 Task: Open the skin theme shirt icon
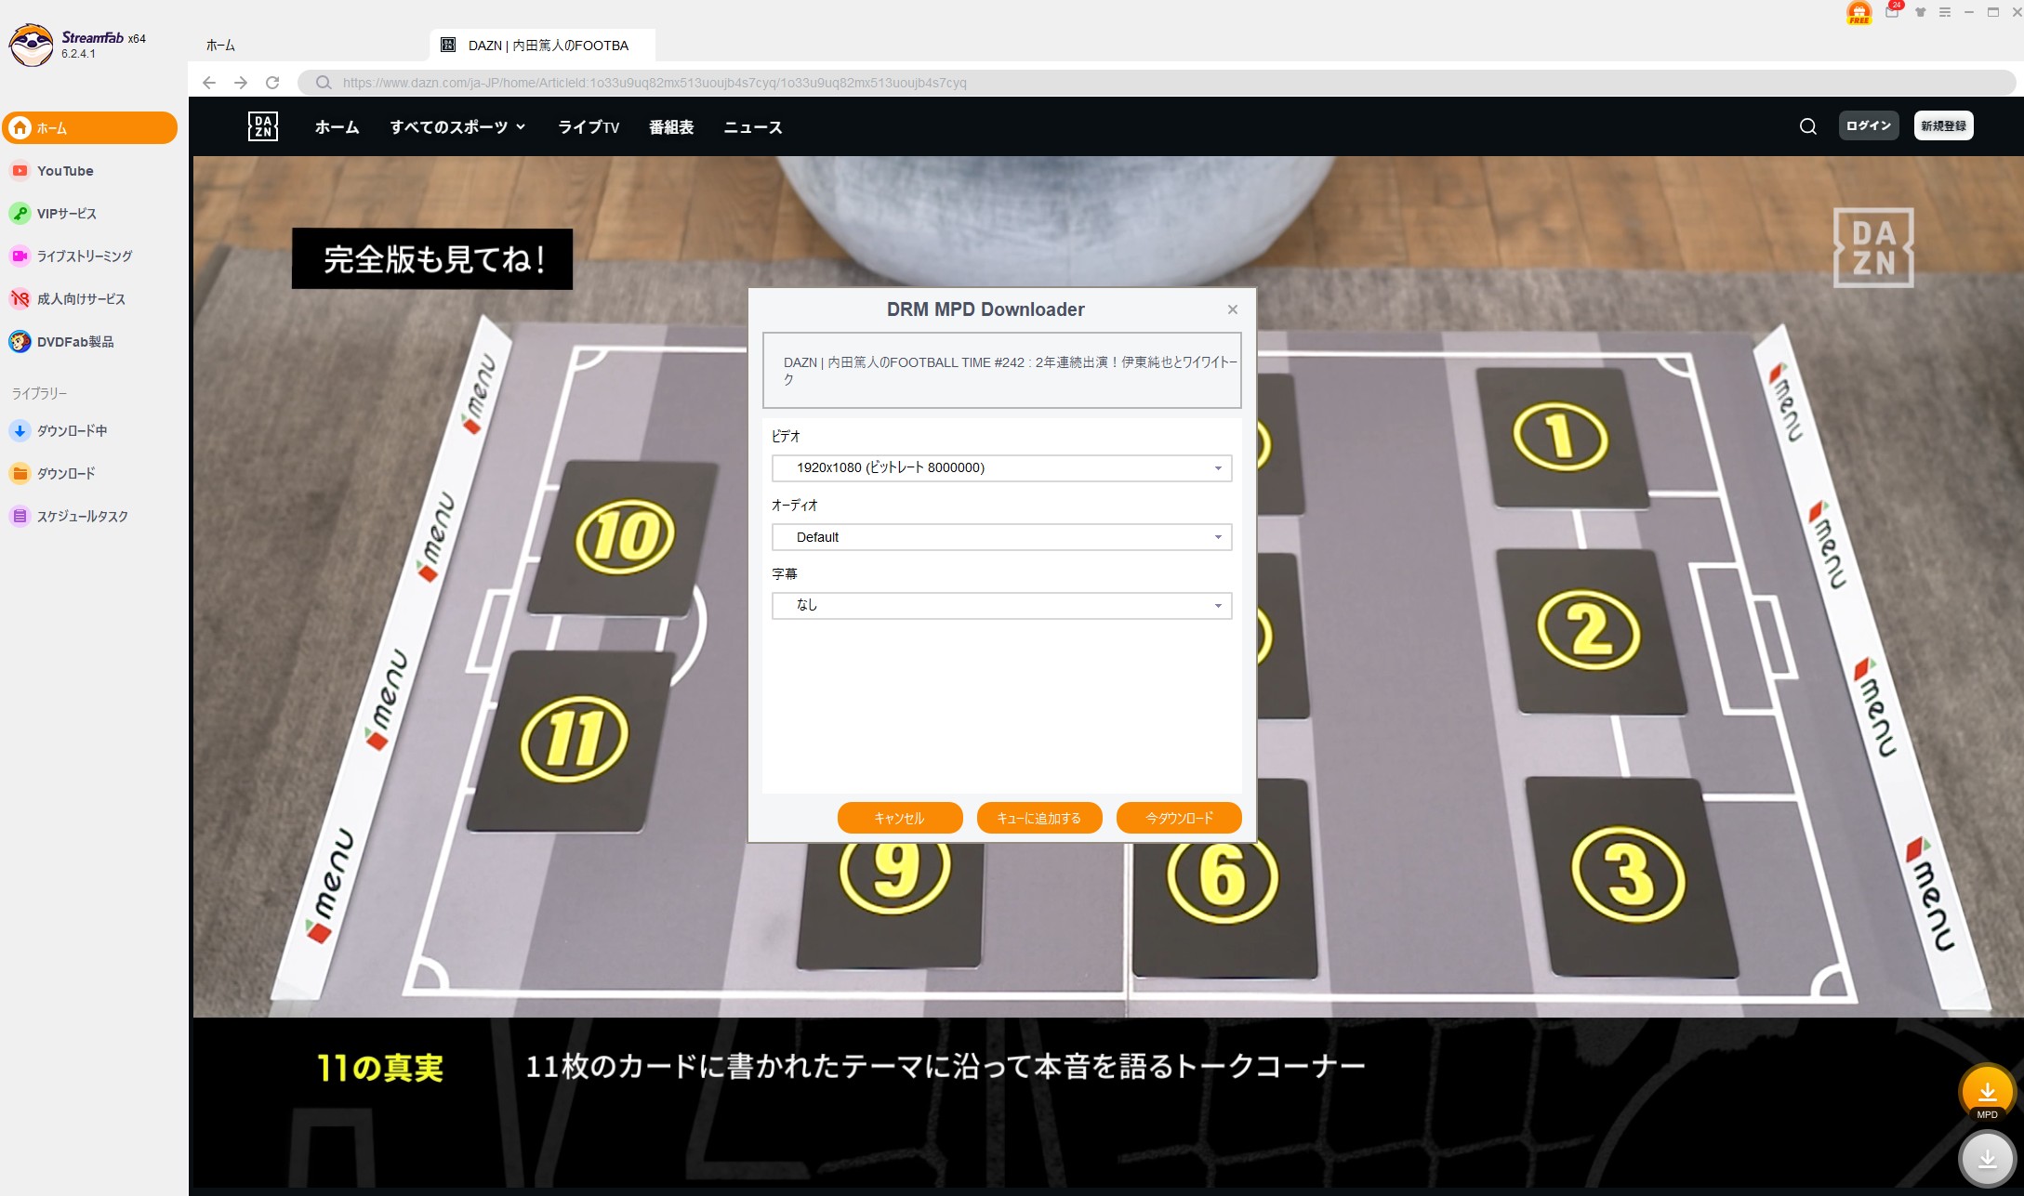(1920, 13)
